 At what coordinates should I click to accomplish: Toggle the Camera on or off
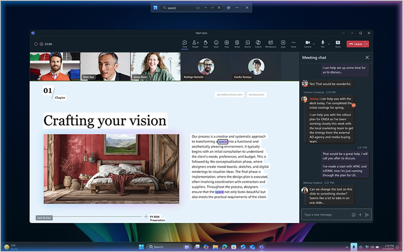click(307, 43)
